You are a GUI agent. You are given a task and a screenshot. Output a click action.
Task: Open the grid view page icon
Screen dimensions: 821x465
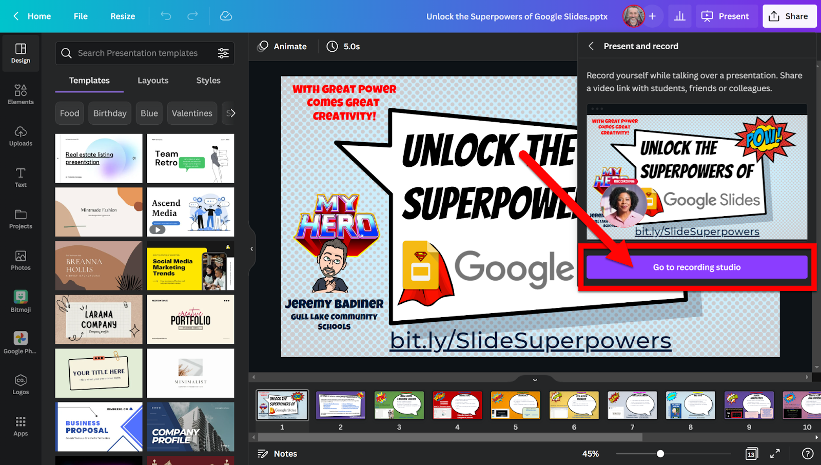(751, 454)
